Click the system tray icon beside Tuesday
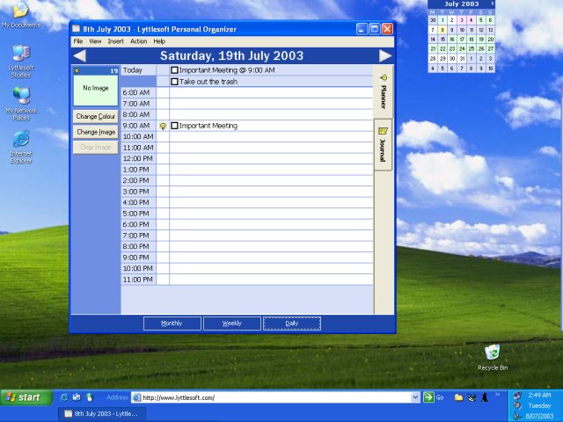This screenshot has width=563, height=422. (x=517, y=405)
